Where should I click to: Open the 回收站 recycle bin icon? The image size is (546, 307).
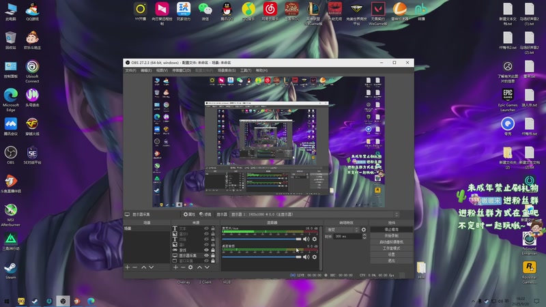click(x=11, y=40)
